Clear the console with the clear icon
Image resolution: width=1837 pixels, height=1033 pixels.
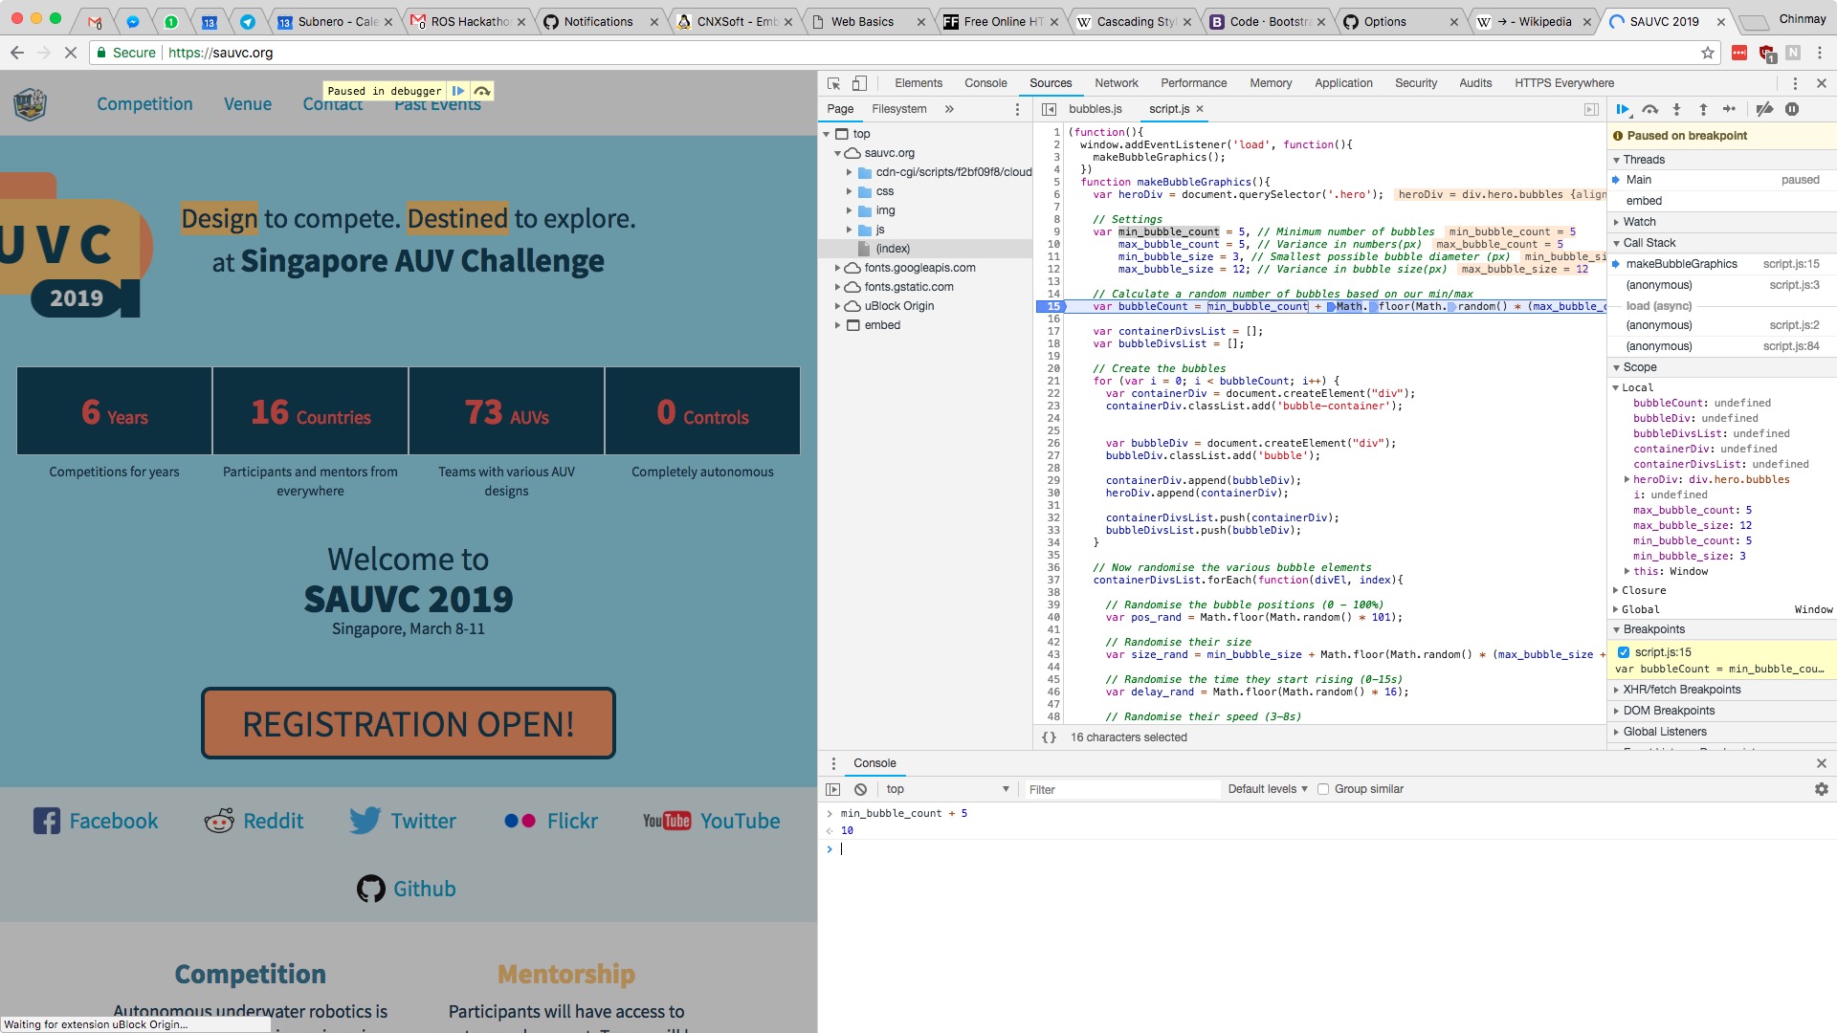[860, 789]
